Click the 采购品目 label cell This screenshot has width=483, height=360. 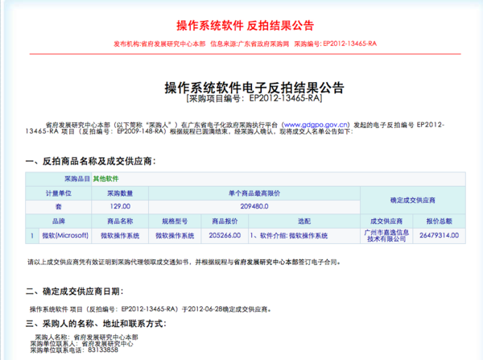59,179
